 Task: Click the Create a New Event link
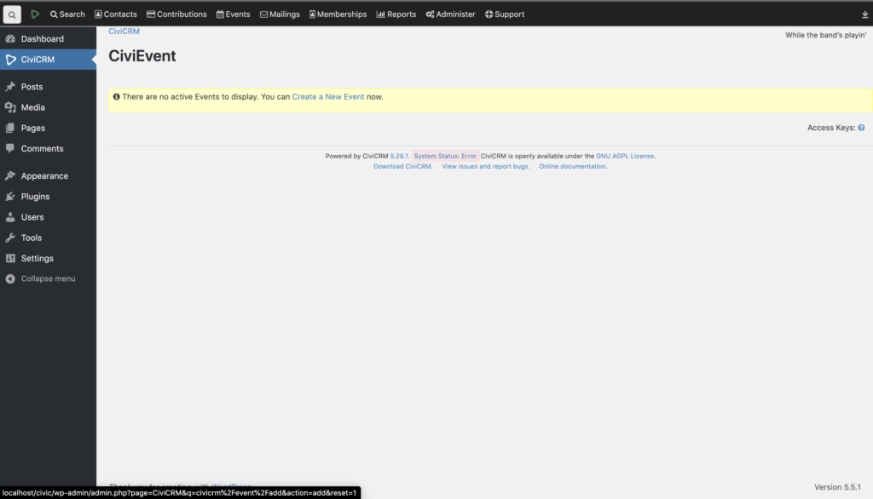[328, 97]
